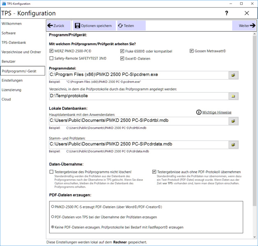Open the Einstellungen page

click(12, 80)
